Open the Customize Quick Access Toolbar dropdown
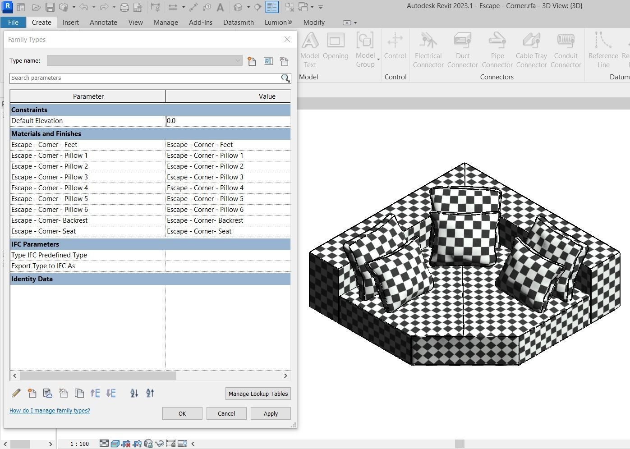The width and height of the screenshot is (630, 449). tap(321, 7)
